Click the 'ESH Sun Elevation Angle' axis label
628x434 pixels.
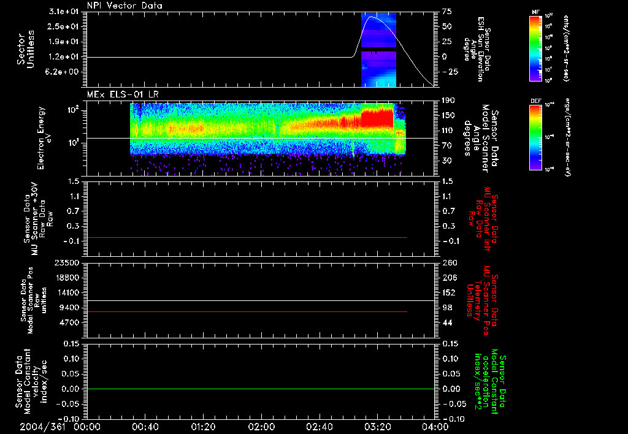pyautogui.click(x=476, y=49)
